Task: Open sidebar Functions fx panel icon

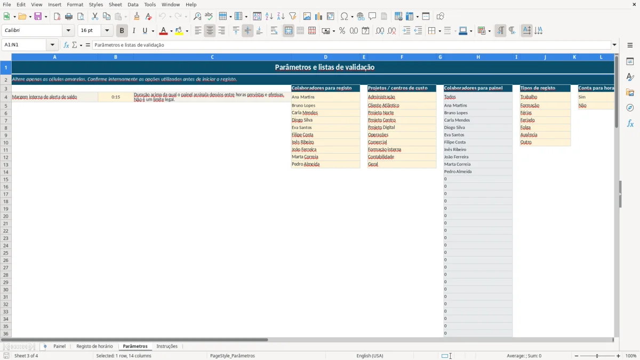Action: (630, 123)
